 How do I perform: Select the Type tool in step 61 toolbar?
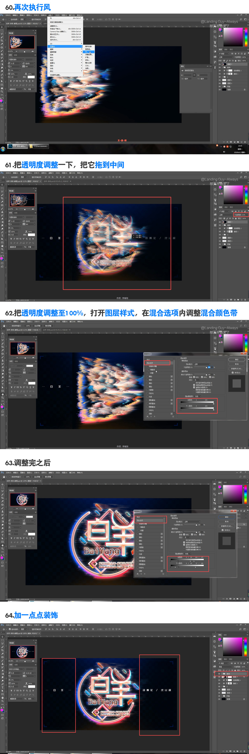point(2,236)
